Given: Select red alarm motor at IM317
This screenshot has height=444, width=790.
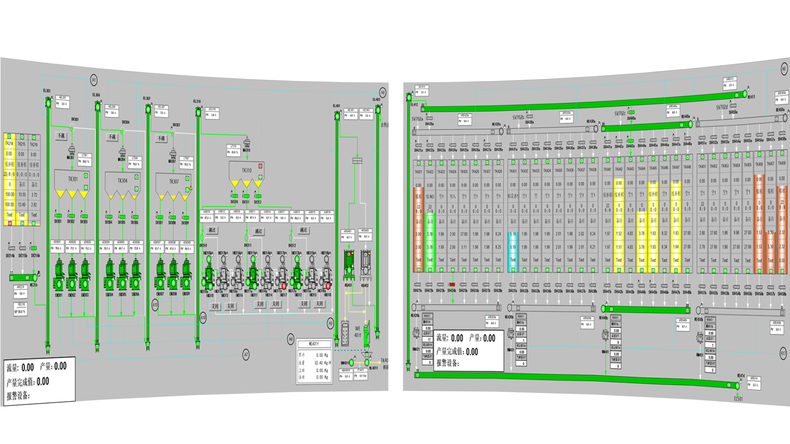Looking at the screenshot, I should point(283,285).
